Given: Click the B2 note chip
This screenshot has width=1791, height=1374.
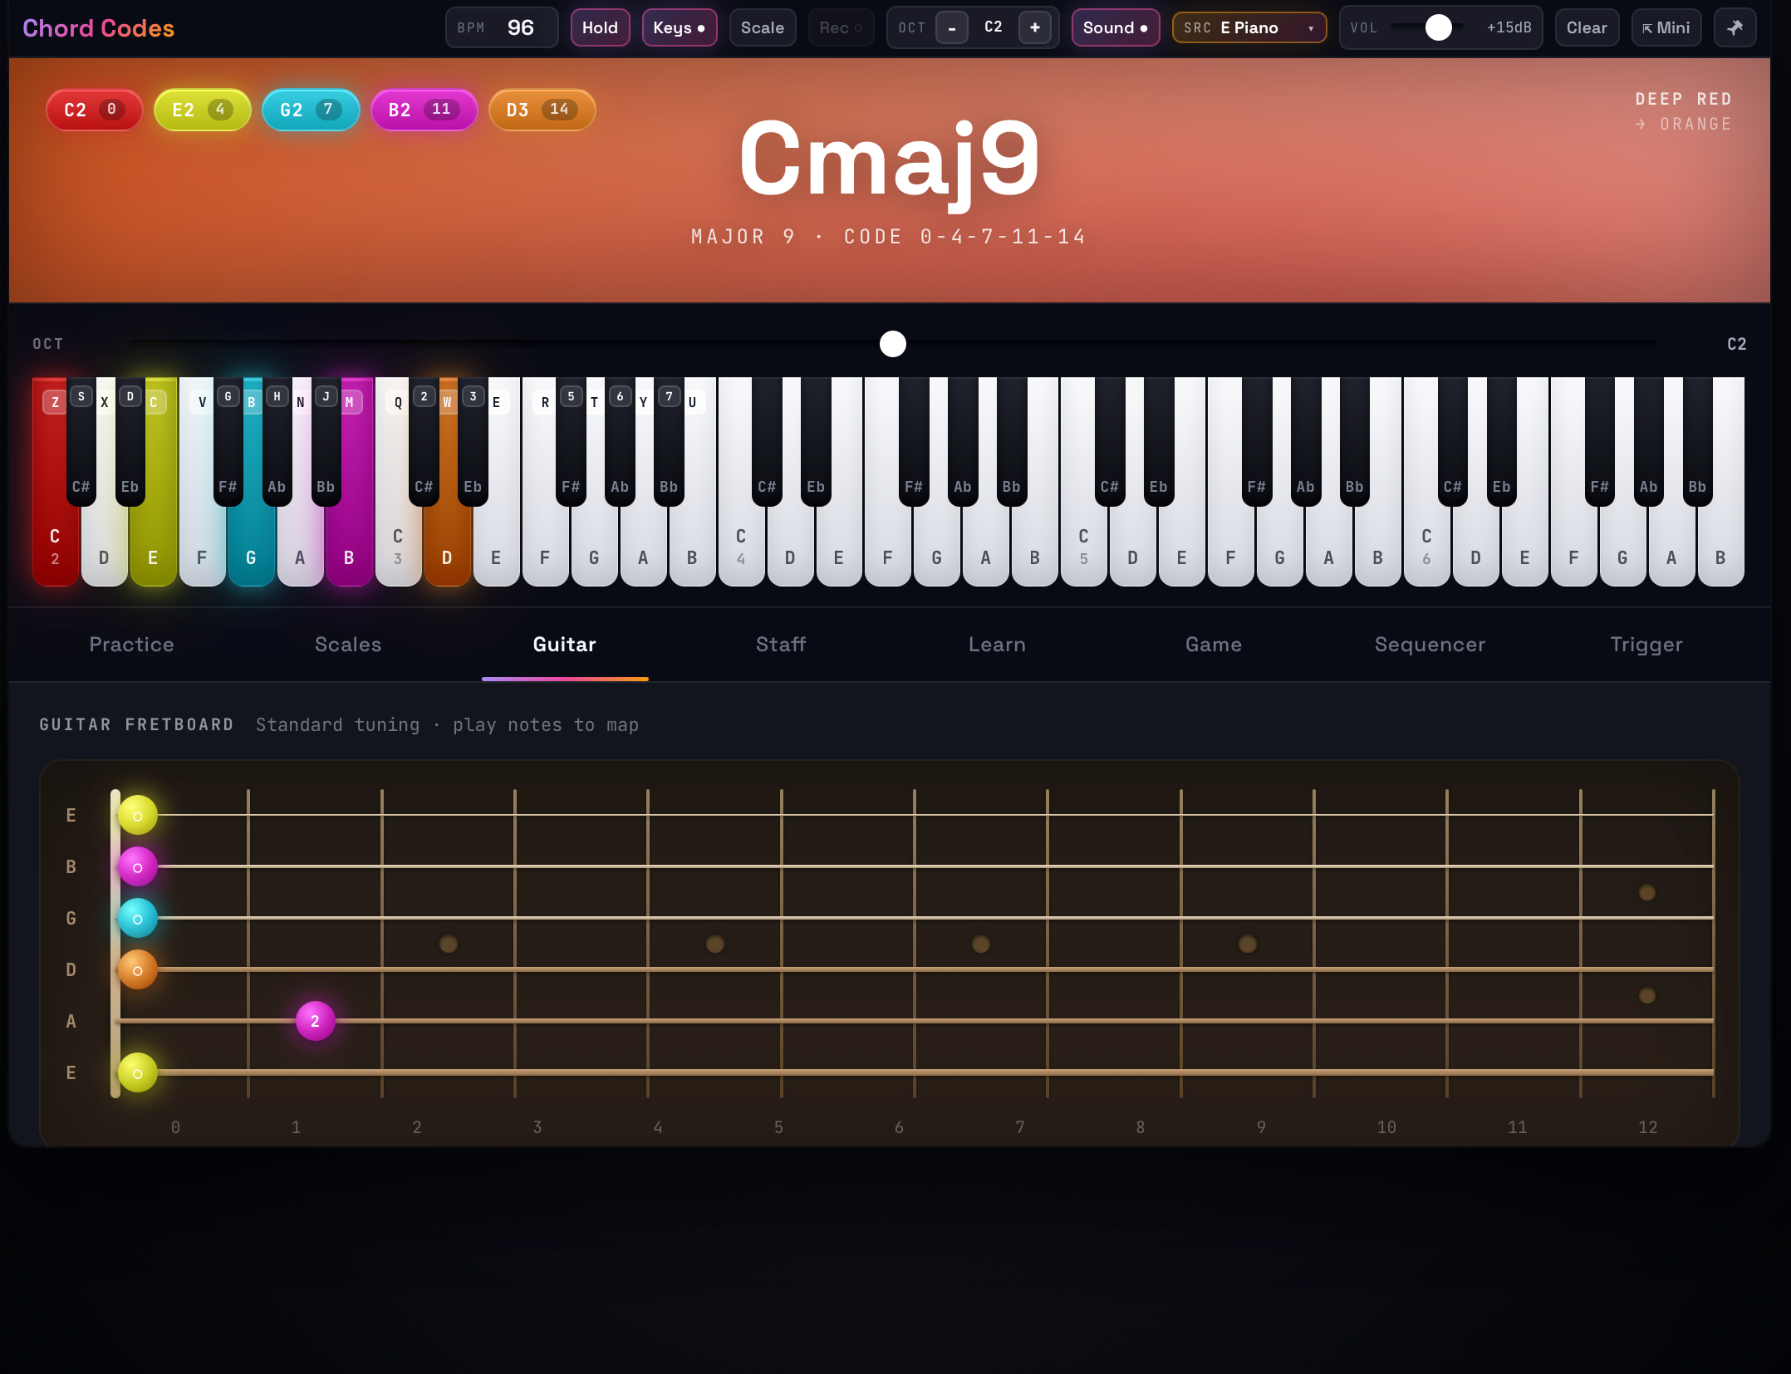Looking at the screenshot, I should point(424,110).
